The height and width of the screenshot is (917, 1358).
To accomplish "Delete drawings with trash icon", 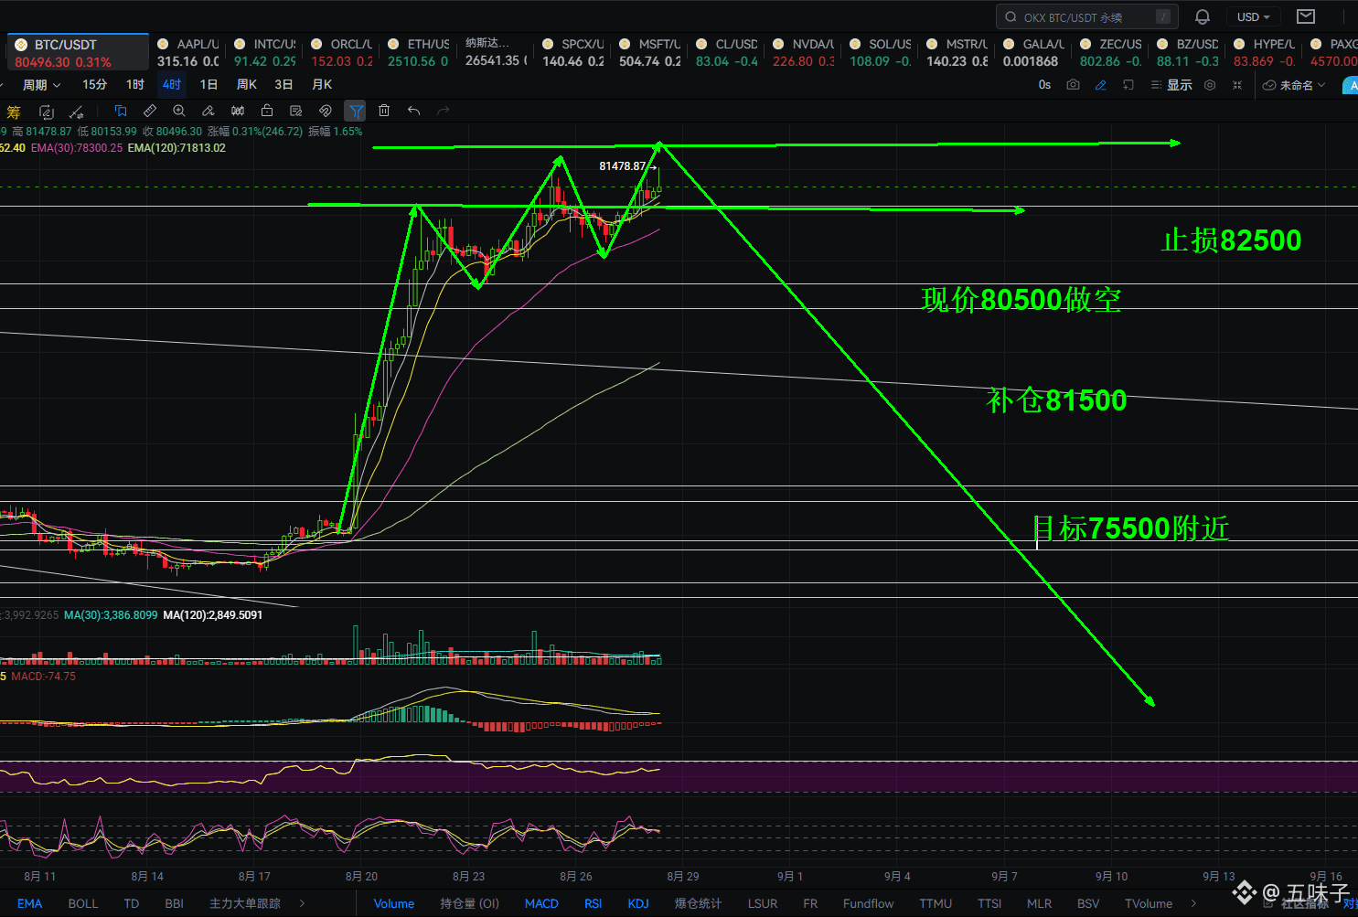I will coord(384,111).
